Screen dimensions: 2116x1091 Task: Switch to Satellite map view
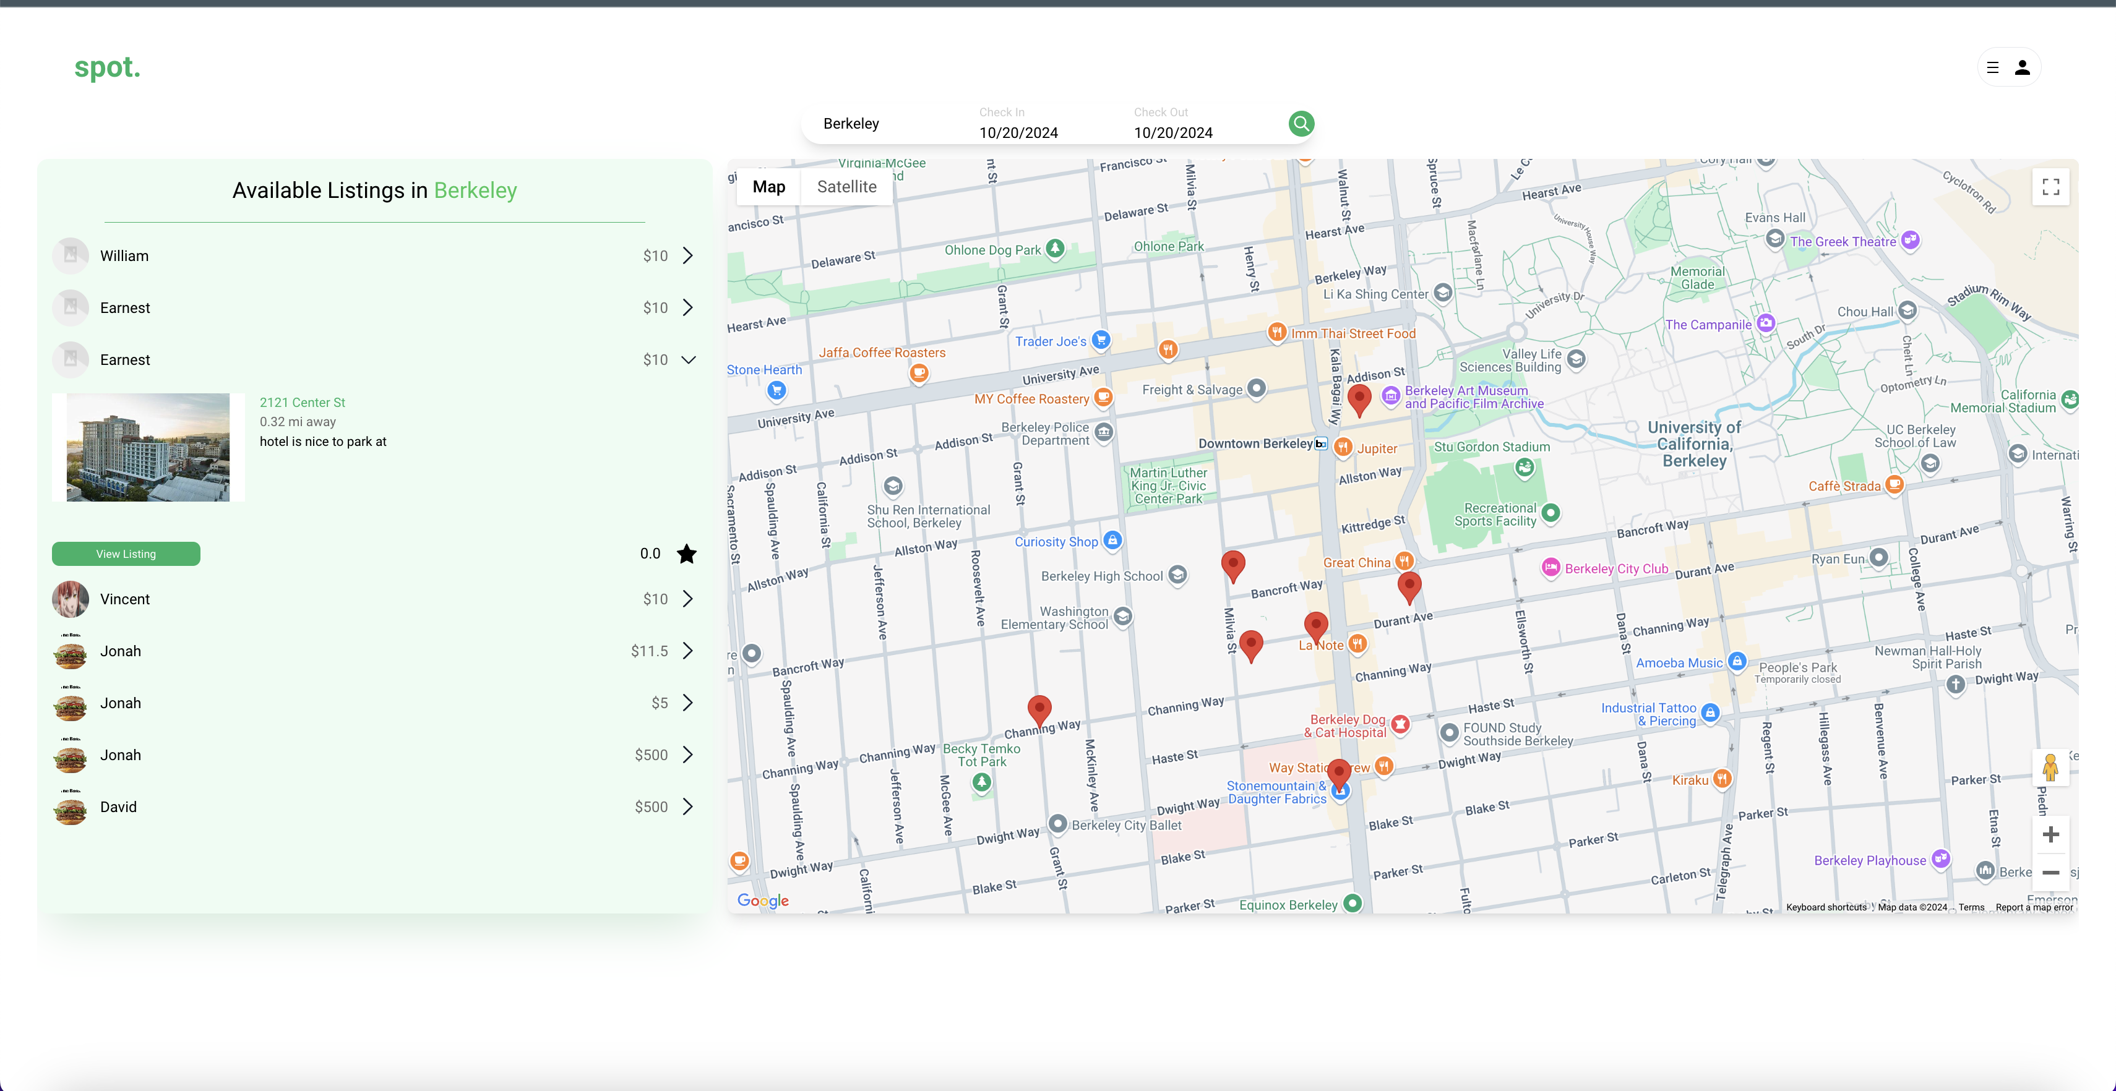pos(846,186)
